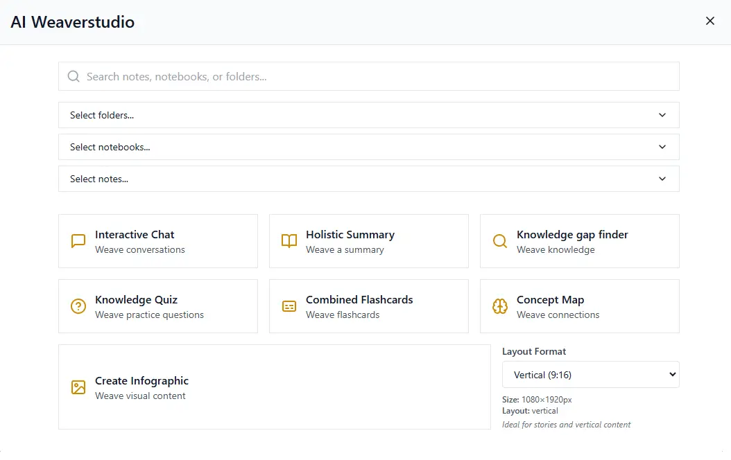Click the open book icon for Holistic Summary
Image resolution: width=731 pixels, height=460 pixels.
(289, 241)
